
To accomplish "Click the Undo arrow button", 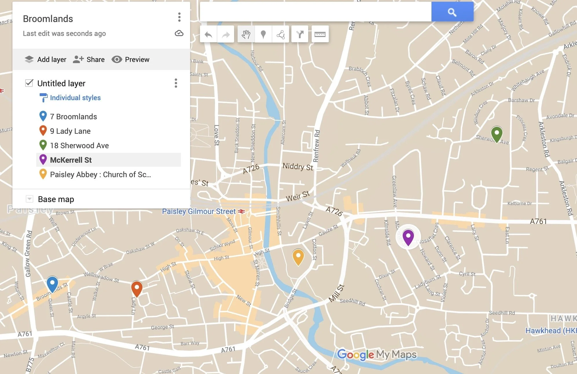I will [208, 35].
